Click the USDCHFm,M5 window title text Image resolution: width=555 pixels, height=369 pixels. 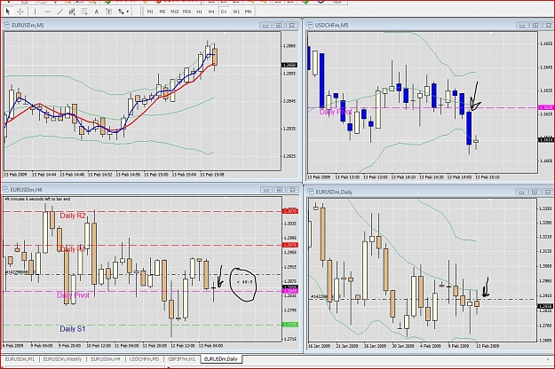[x=331, y=25]
